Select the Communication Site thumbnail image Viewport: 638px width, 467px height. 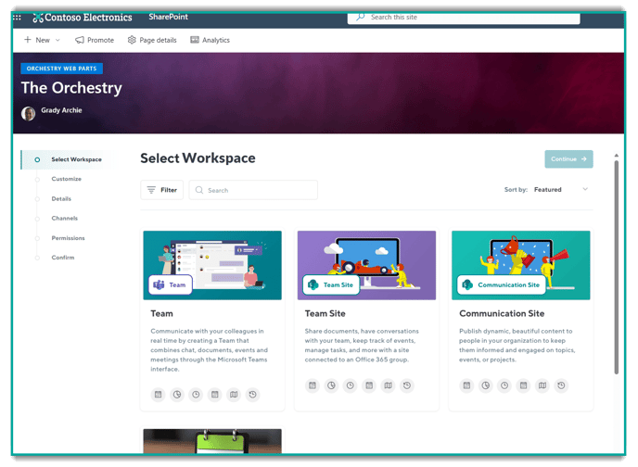click(x=521, y=265)
